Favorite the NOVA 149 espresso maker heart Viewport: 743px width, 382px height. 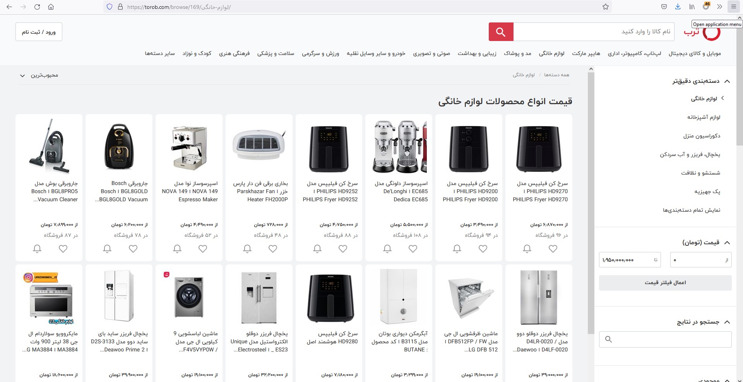click(x=203, y=249)
